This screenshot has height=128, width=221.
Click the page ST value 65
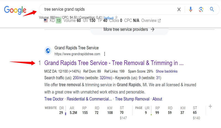point(195,113)
